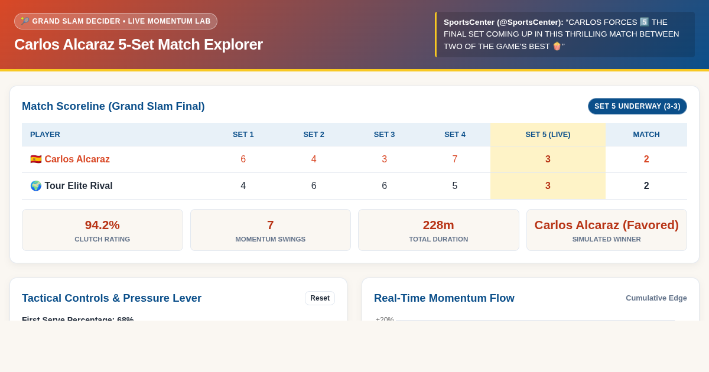This screenshot has width=709, height=372.
Task: Click the popcorn emoji in the SportsCenter quote
Action: tap(557, 46)
